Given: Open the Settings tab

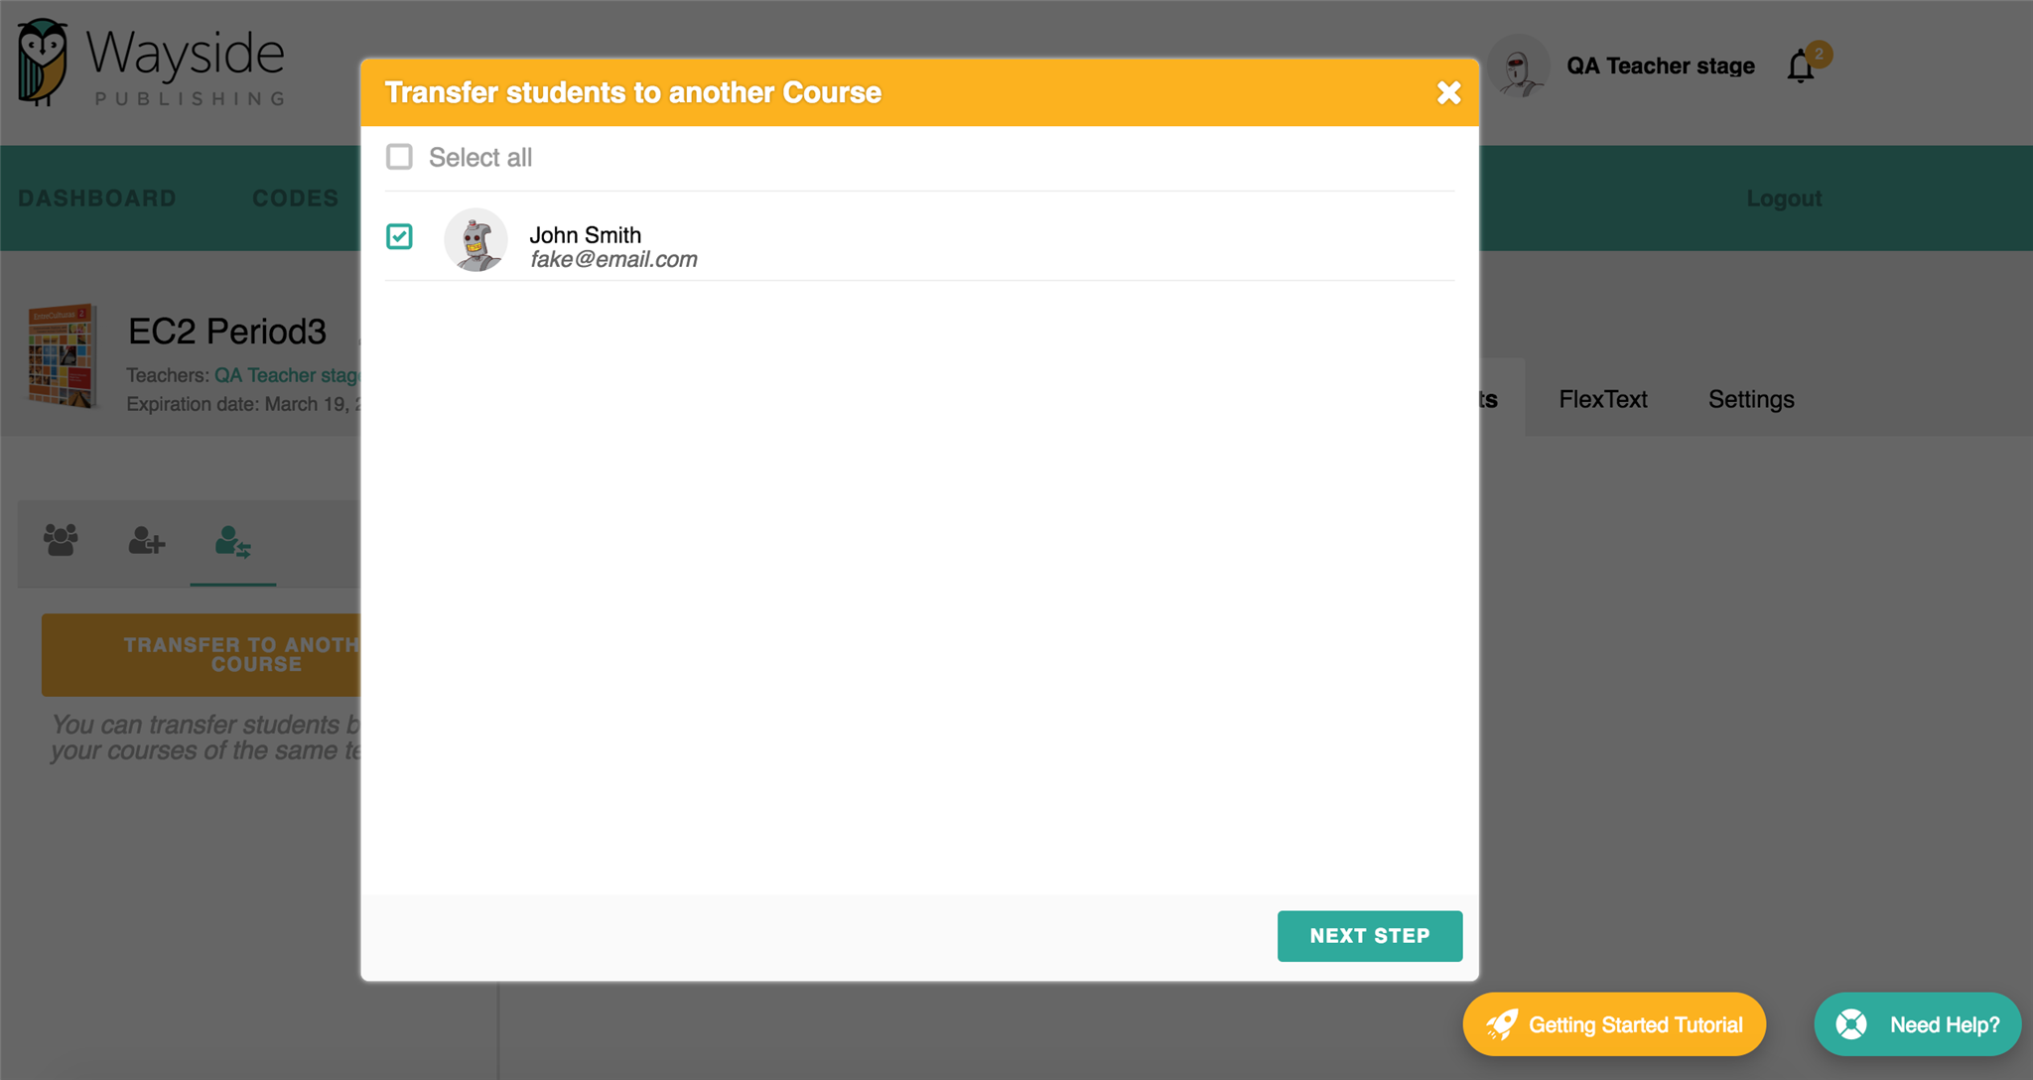Looking at the screenshot, I should (x=1750, y=399).
